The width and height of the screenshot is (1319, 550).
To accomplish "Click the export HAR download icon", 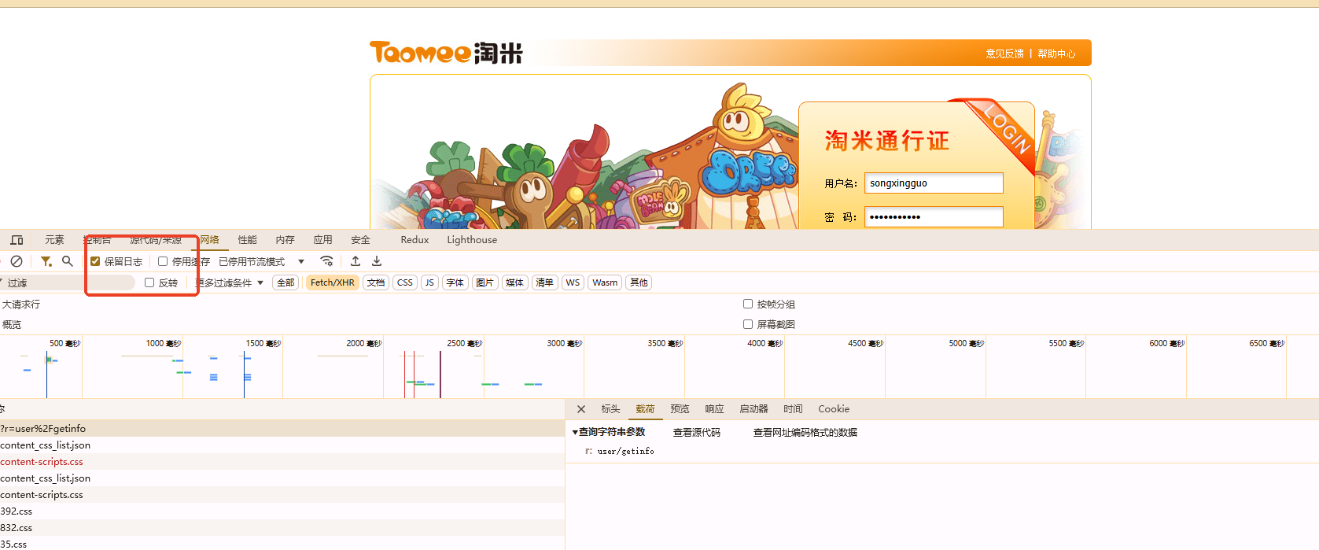I will click(x=377, y=261).
